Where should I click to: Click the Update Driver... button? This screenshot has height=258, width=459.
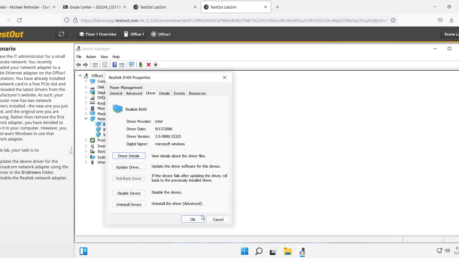129,167
